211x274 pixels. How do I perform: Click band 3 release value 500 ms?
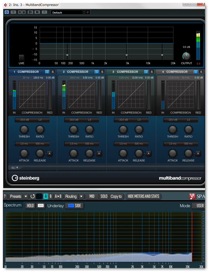(139, 144)
